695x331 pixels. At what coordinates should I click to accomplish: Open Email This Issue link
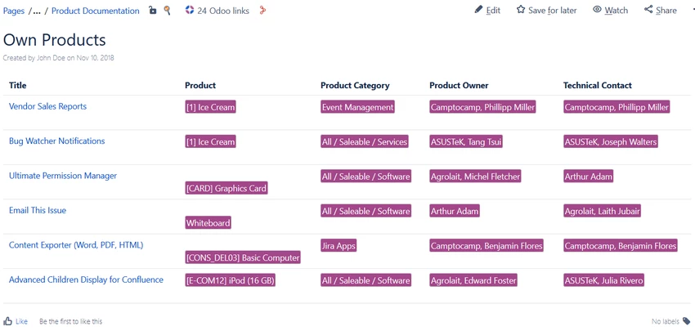coord(38,210)
